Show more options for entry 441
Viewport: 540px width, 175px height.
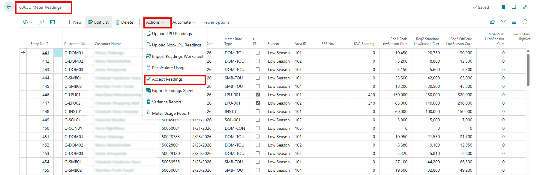coord(58,53)
